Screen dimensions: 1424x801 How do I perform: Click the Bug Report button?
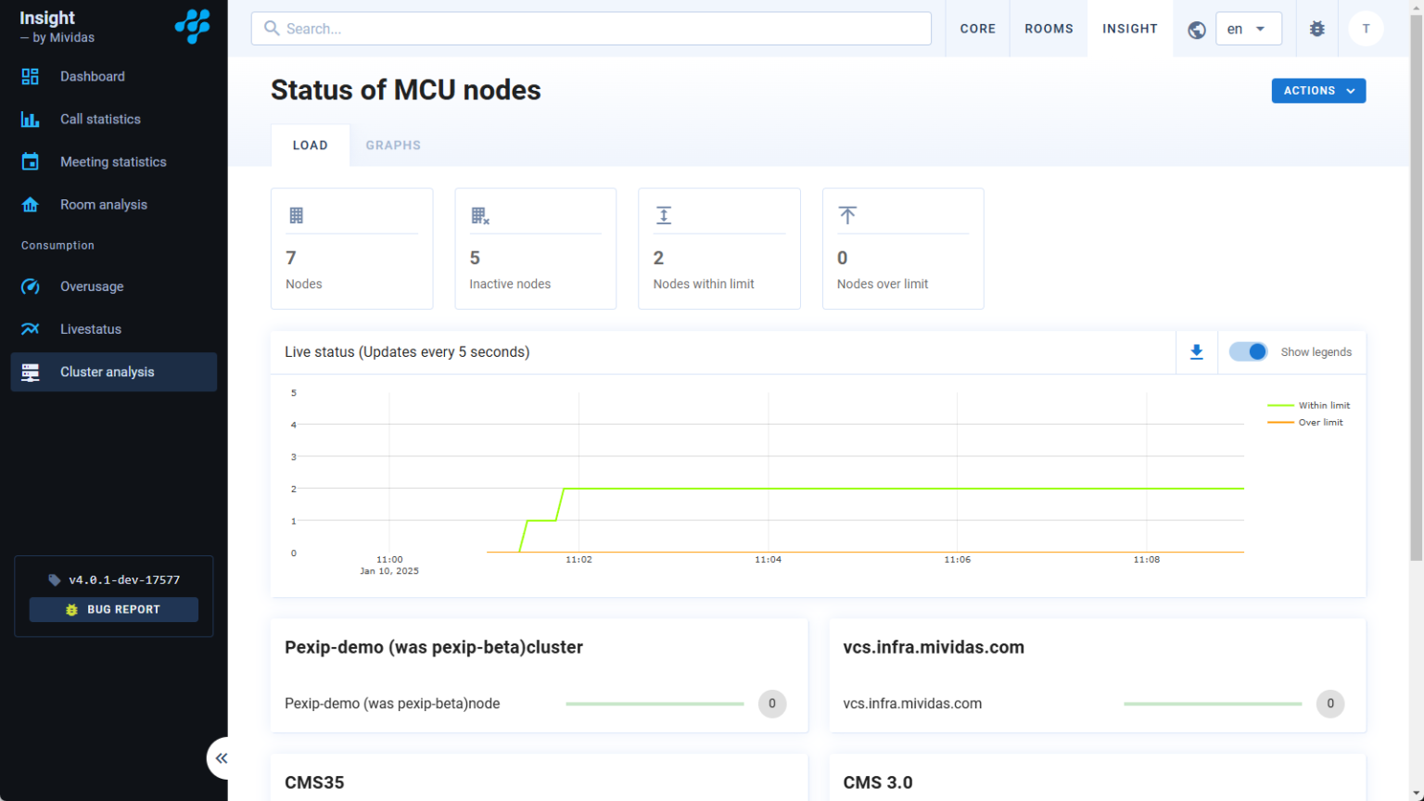pos(114,609)
